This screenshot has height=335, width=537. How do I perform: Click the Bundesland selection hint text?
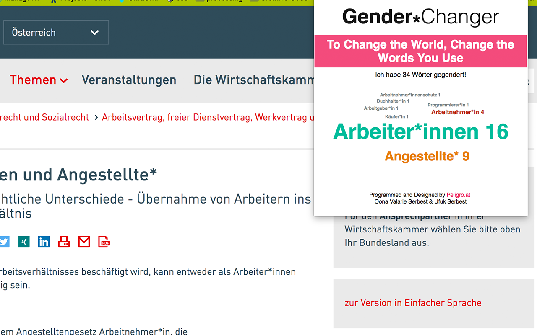pyautogui.click(x=433, y=229)
